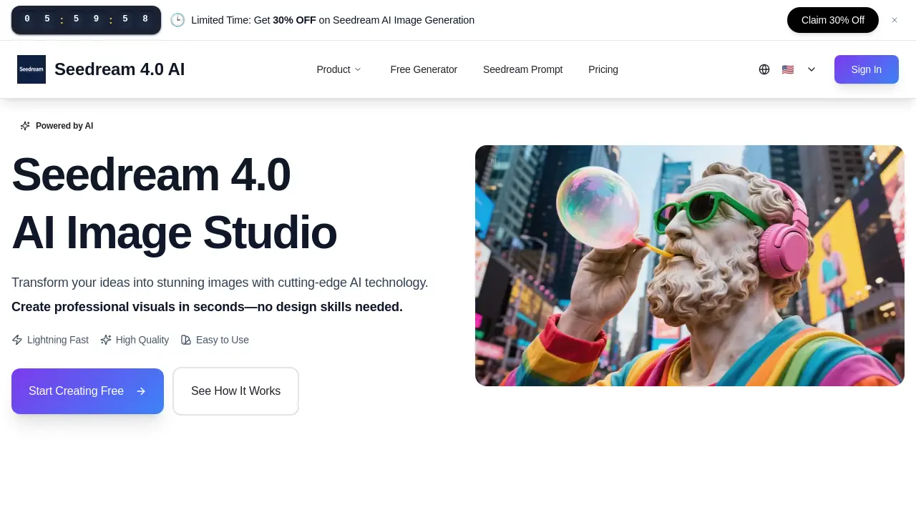This screenshot has height=515, width=916.
Task: Open the Product menu
Action: (339, 69)
